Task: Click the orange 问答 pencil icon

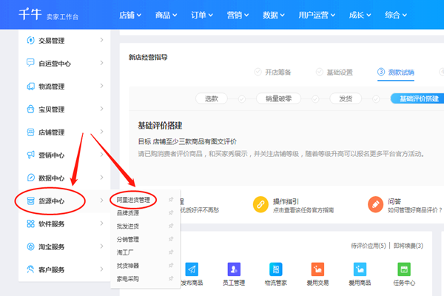Action: 375,204
